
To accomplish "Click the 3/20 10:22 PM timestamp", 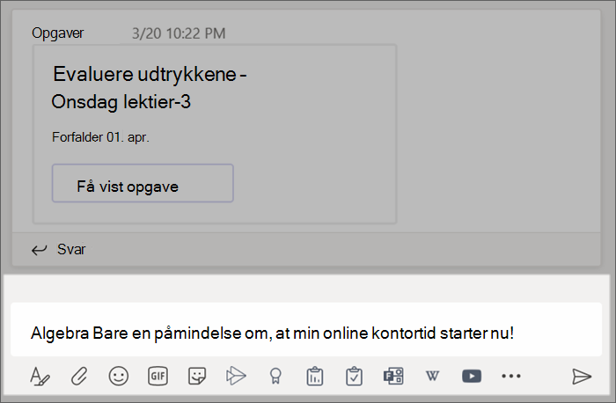I will (179, 33).
